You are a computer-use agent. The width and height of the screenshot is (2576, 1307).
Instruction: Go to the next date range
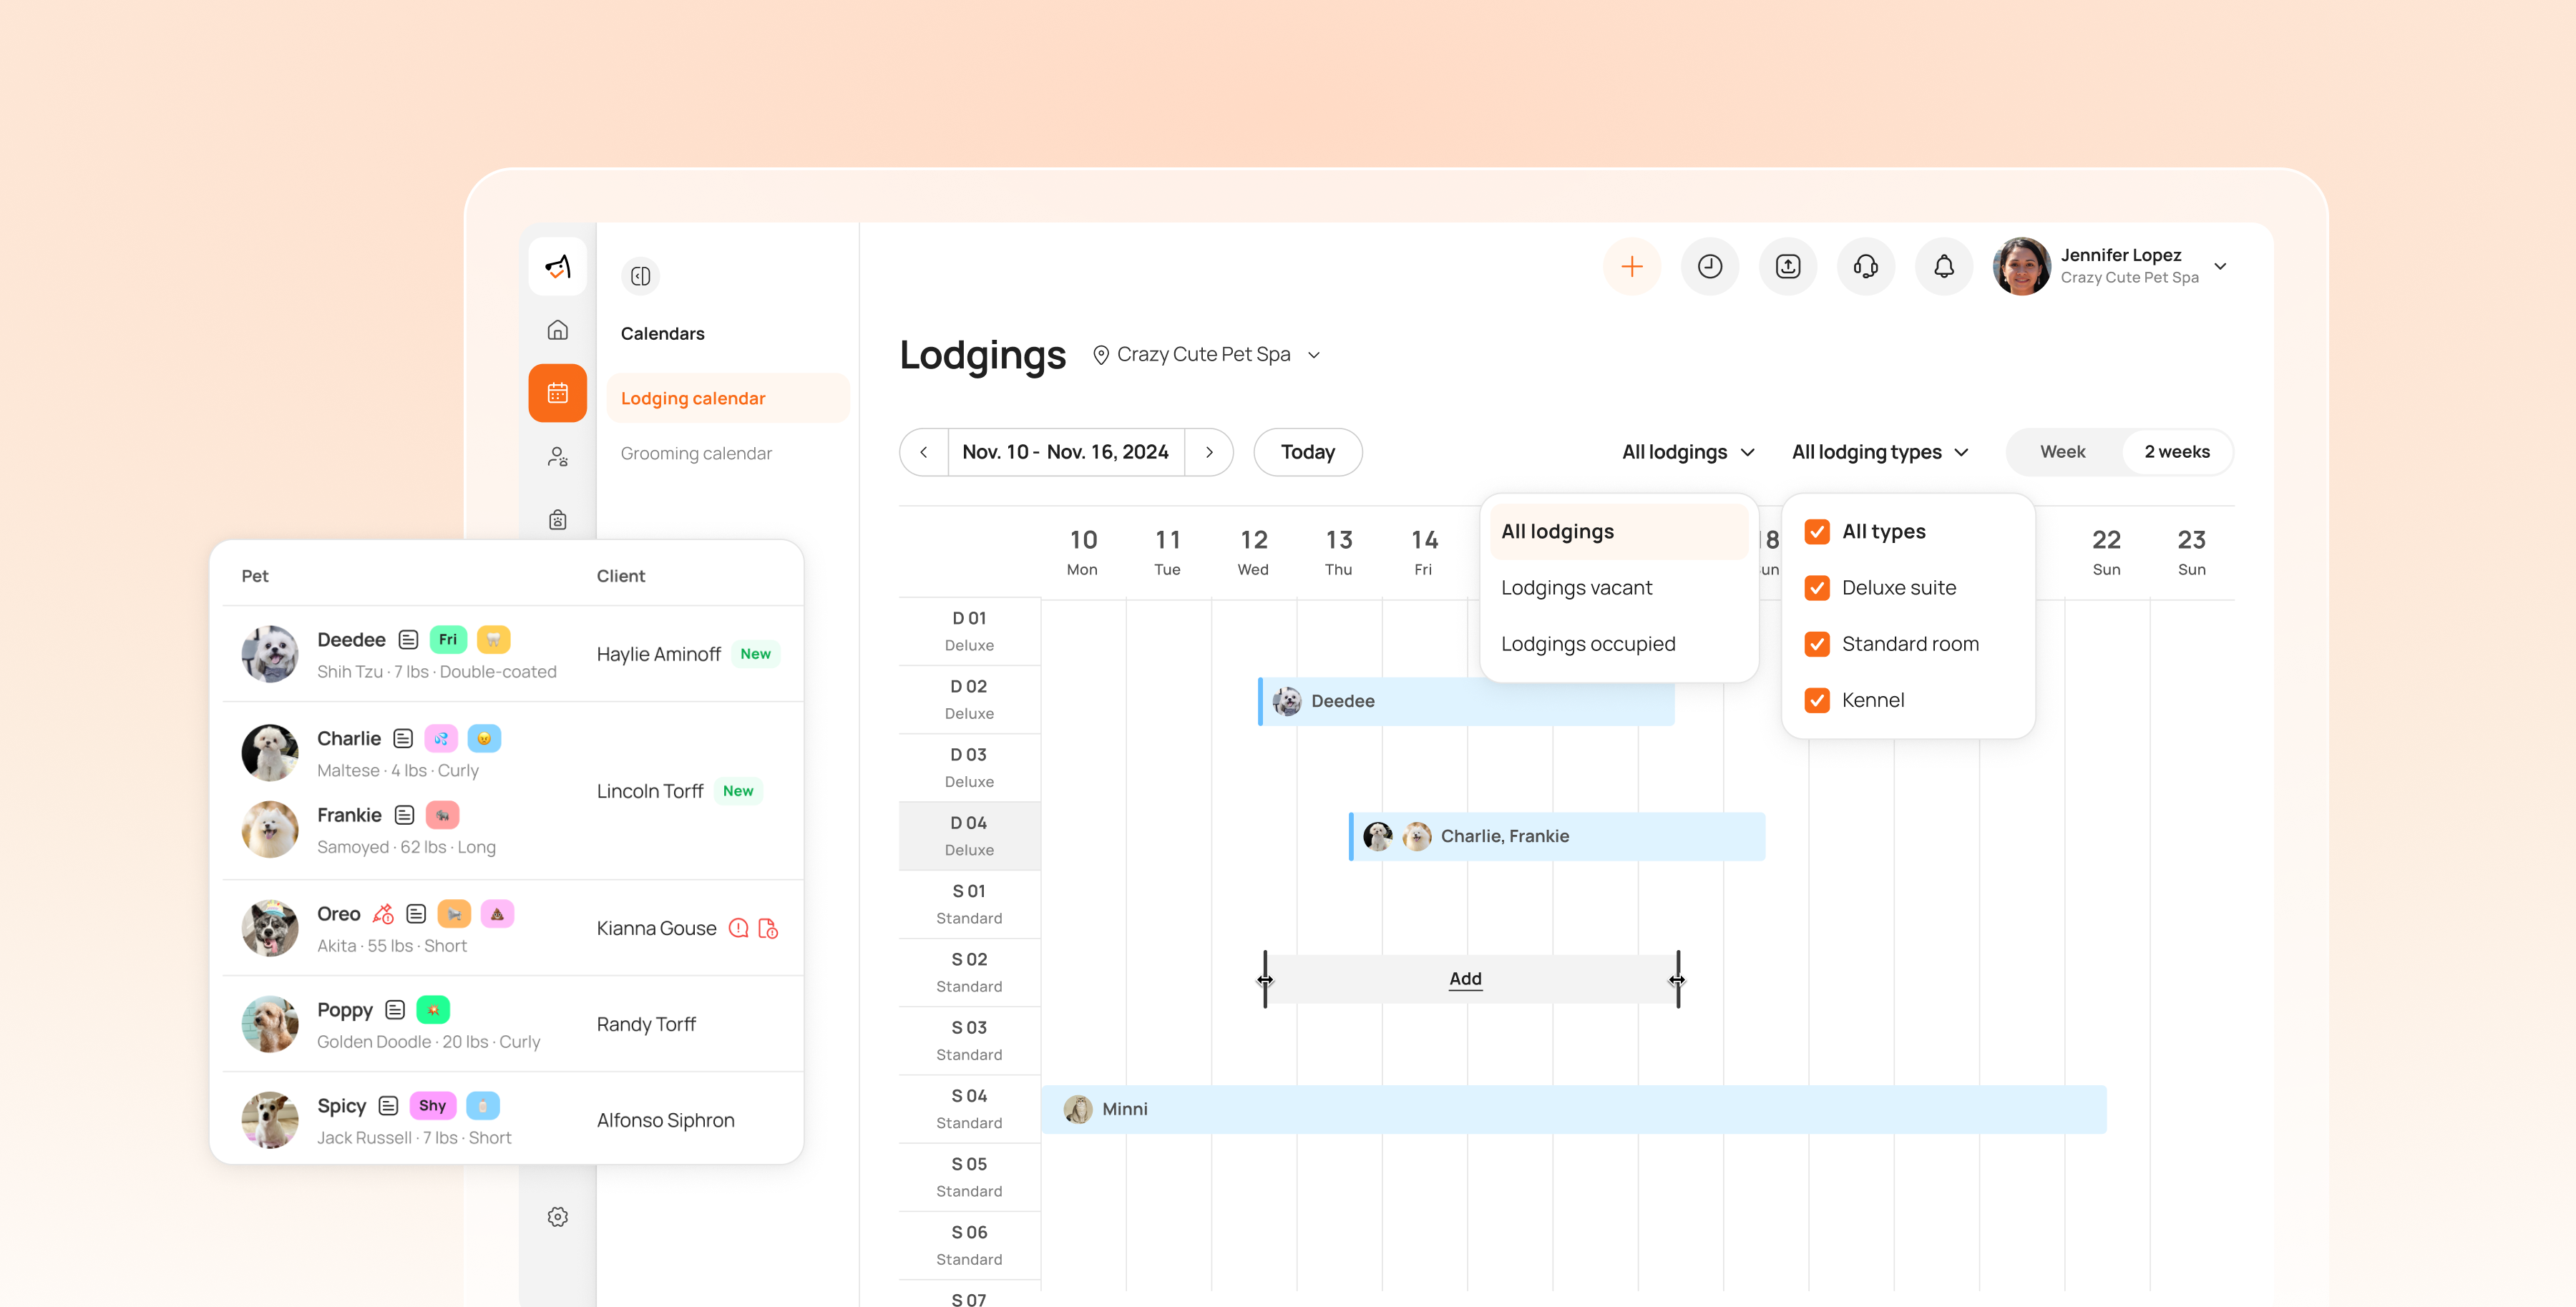tap(1209, 452)
